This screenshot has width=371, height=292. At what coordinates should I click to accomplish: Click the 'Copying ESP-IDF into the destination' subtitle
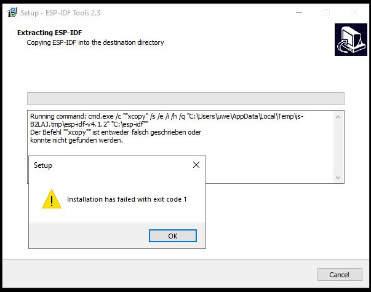point(95,42)
